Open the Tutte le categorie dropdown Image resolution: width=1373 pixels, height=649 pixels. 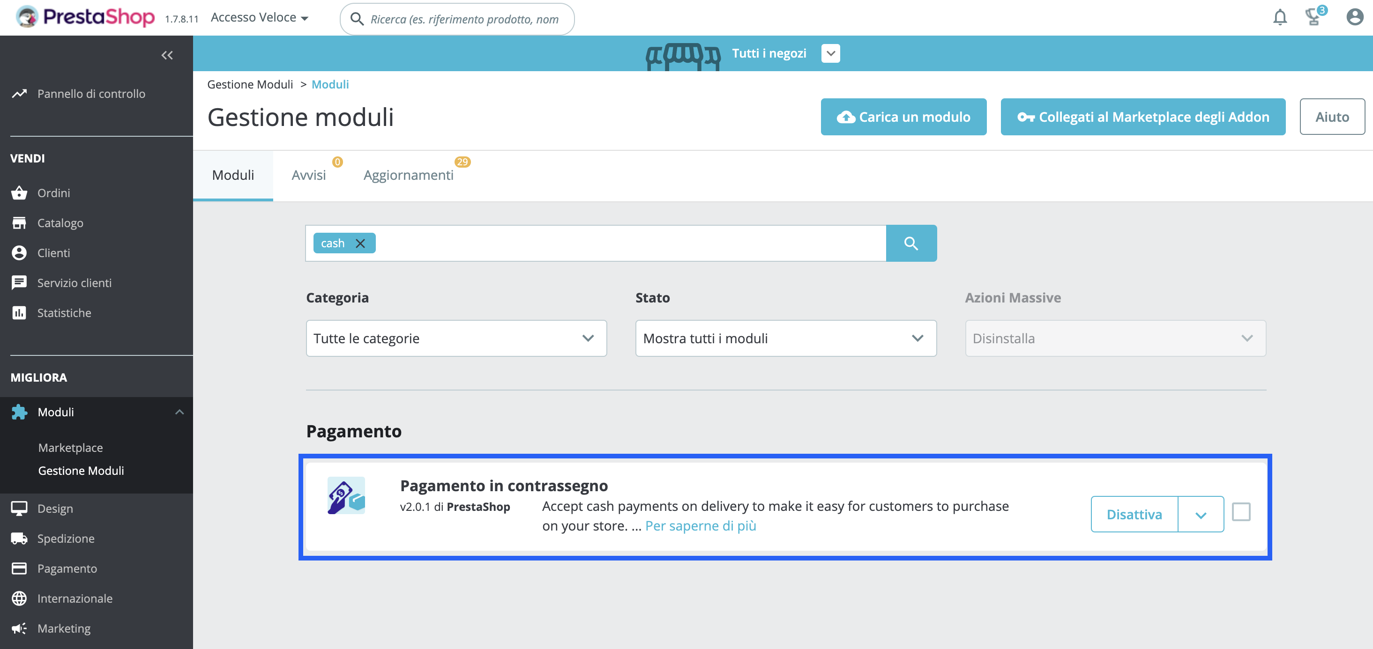click(456, 338)
